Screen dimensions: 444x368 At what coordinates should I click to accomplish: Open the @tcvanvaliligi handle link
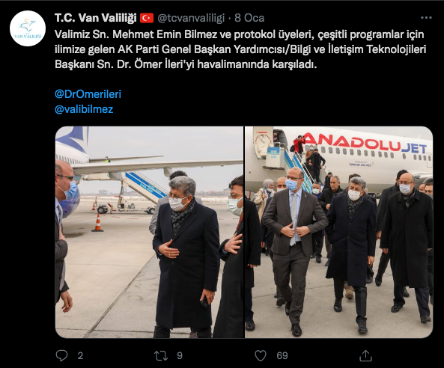pos(191,18)
